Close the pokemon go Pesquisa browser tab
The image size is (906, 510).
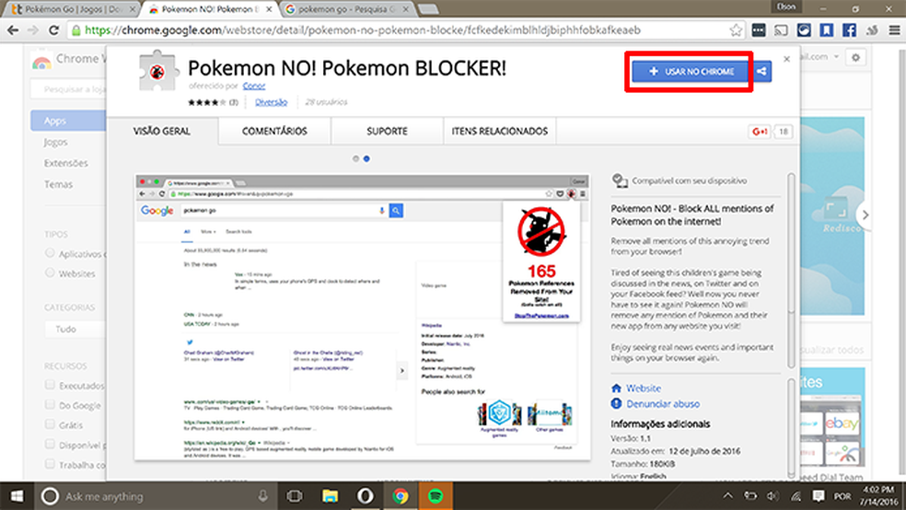pyautogui.click(x=406, y=9)
